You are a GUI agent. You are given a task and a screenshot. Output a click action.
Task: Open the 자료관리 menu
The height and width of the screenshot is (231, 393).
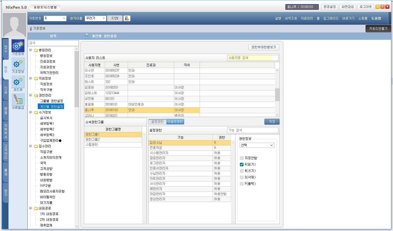tap(307, 18)
